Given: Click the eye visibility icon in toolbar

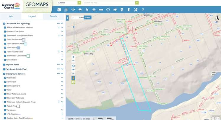Looking at the screenshot, I should coord(73,10).
